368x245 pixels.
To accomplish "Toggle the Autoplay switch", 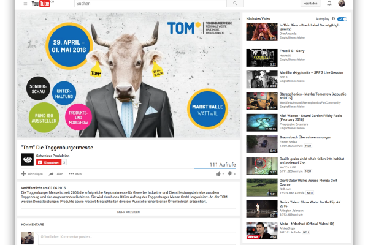I will coord(342,19).
